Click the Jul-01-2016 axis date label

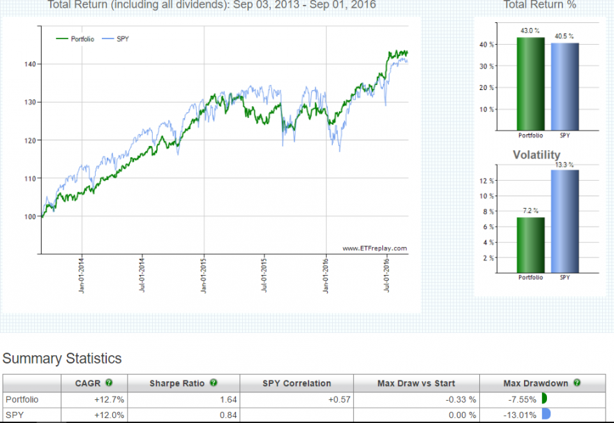tap(387, 274)
